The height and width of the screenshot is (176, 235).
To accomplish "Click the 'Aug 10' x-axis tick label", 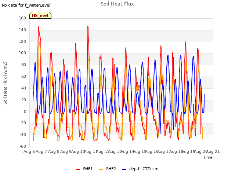I will coord(78,151).
